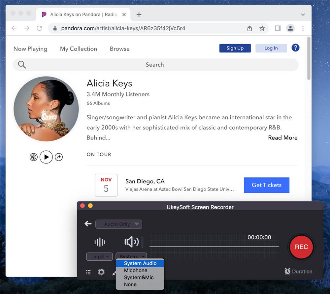Click the 00:00:00 recording timer
Screen dimensions: 330x294
(x=259, y=237)
